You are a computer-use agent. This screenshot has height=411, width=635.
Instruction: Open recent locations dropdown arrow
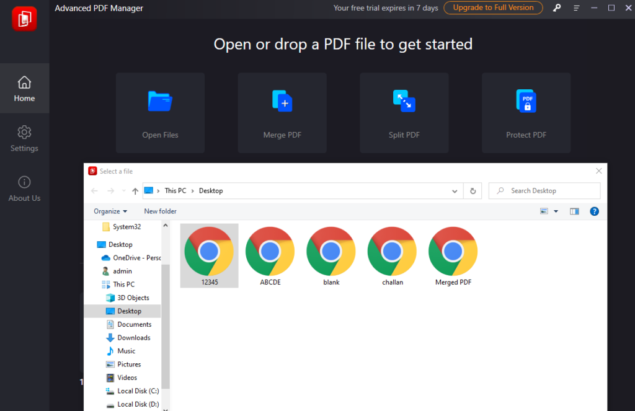(x=124, y=191)
